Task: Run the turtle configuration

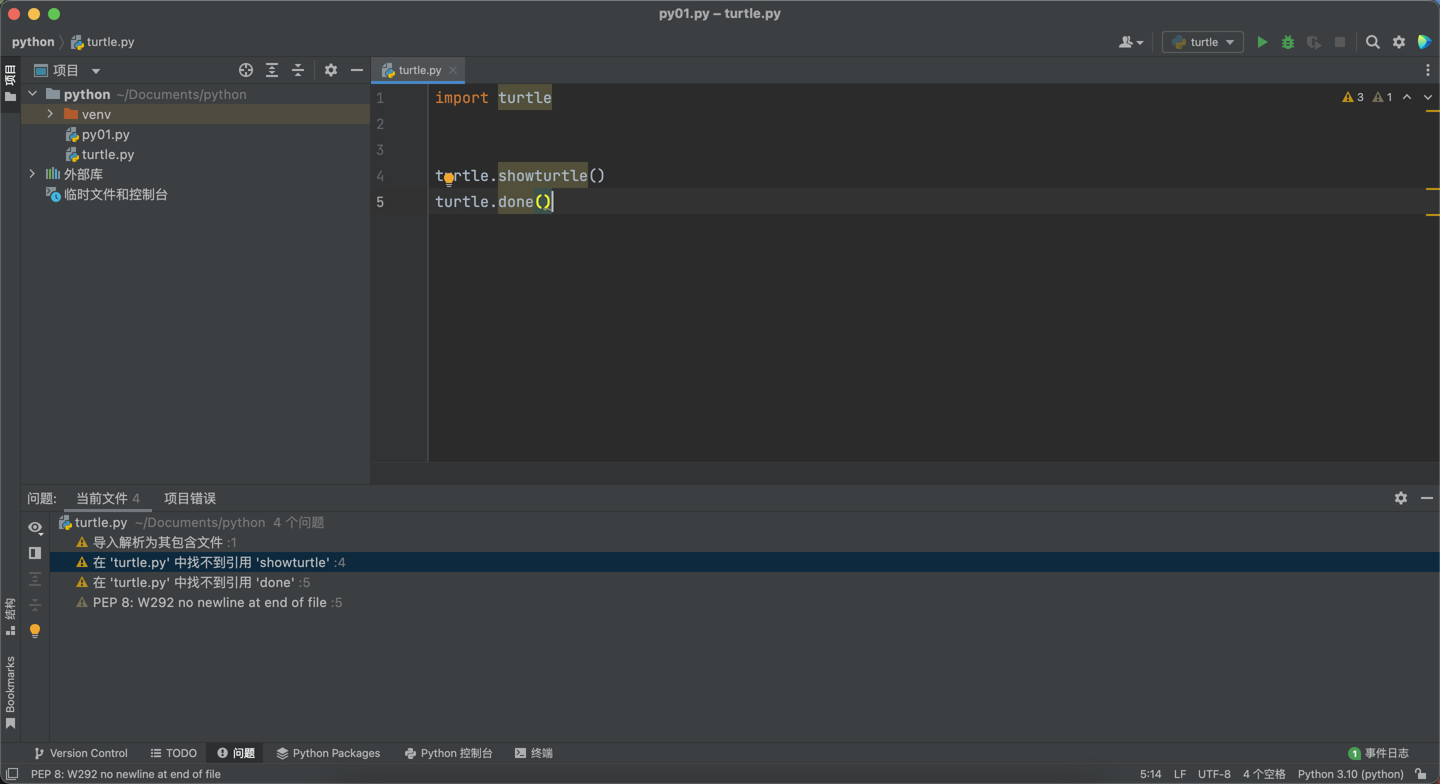Action: tap(1261, 42)
